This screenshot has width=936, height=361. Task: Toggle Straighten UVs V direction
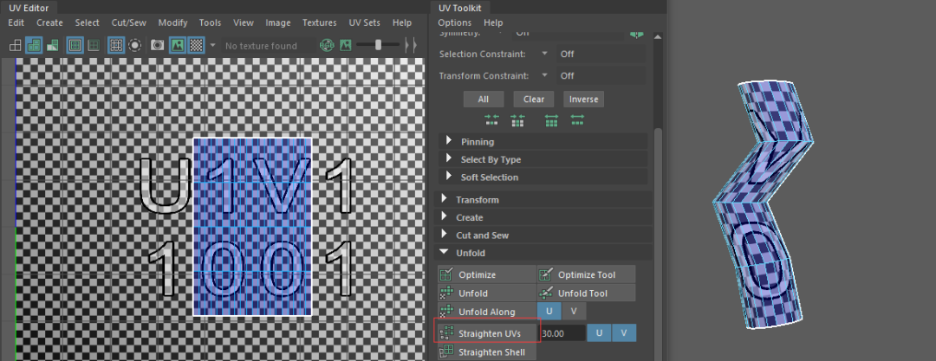(624, 333)
